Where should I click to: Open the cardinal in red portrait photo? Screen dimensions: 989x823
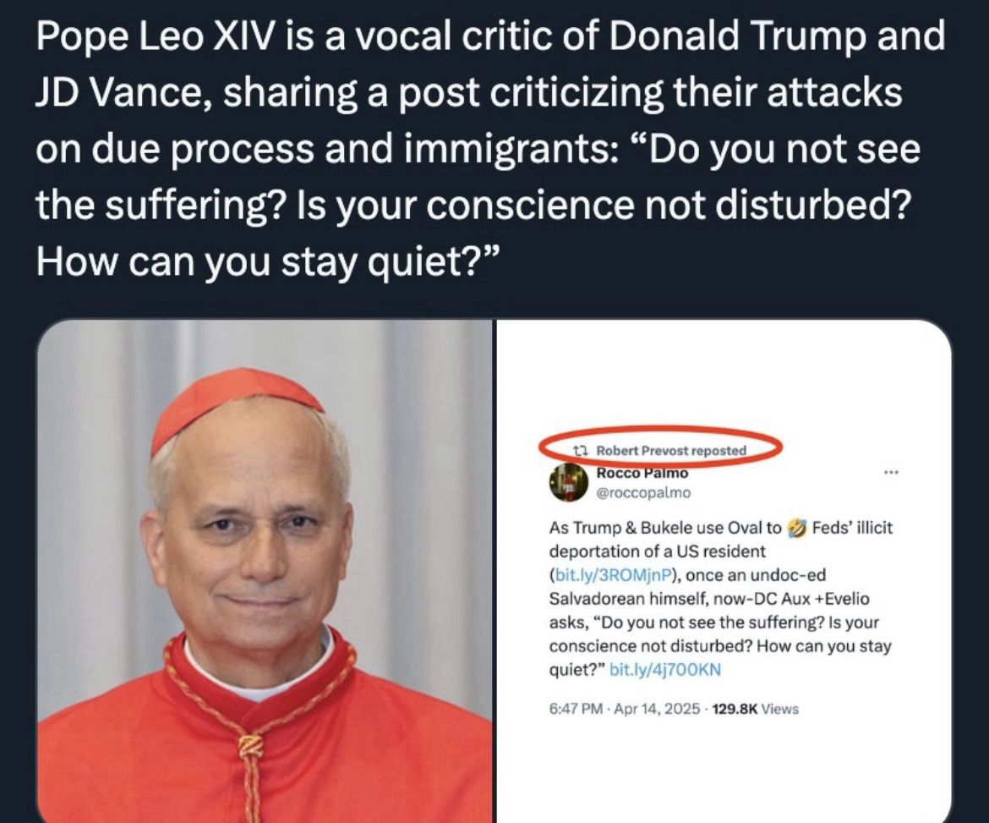click(x=265, y=571)
